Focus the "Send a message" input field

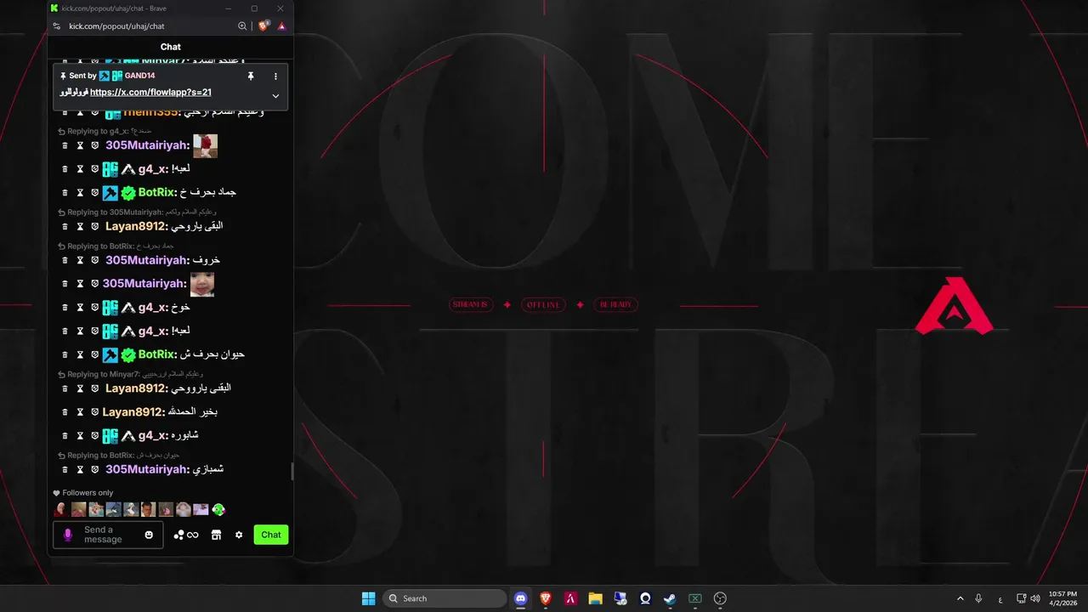pyautogui.click(x=108, y=535)
